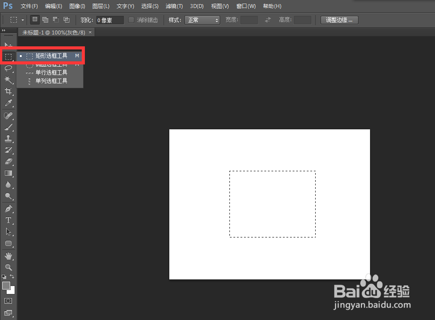Select the Blur tool

(x=8, y=184)
